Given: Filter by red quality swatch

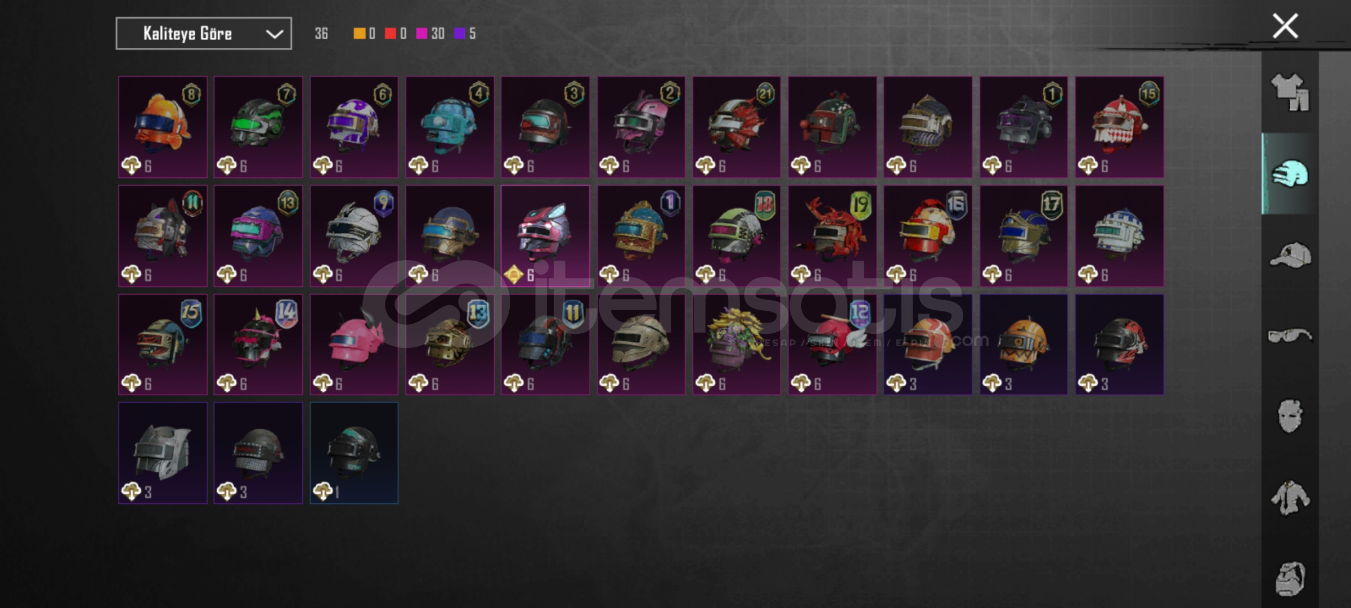Looking at the screenshot, I should [x=390, y=34].
